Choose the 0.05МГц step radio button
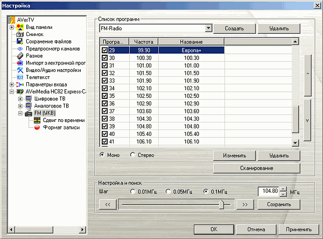323x239 pixels. pyautogui.click(x=170, y=191)
